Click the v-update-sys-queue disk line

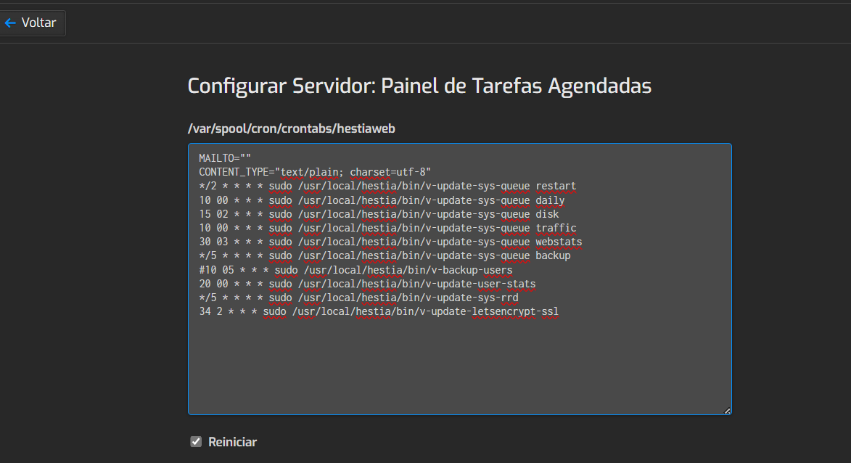[x=379, y=214]
